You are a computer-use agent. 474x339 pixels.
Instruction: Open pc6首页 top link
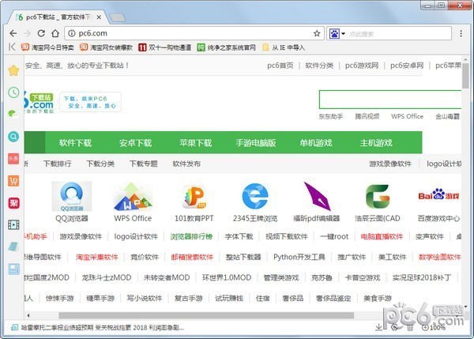coord(280,66)
